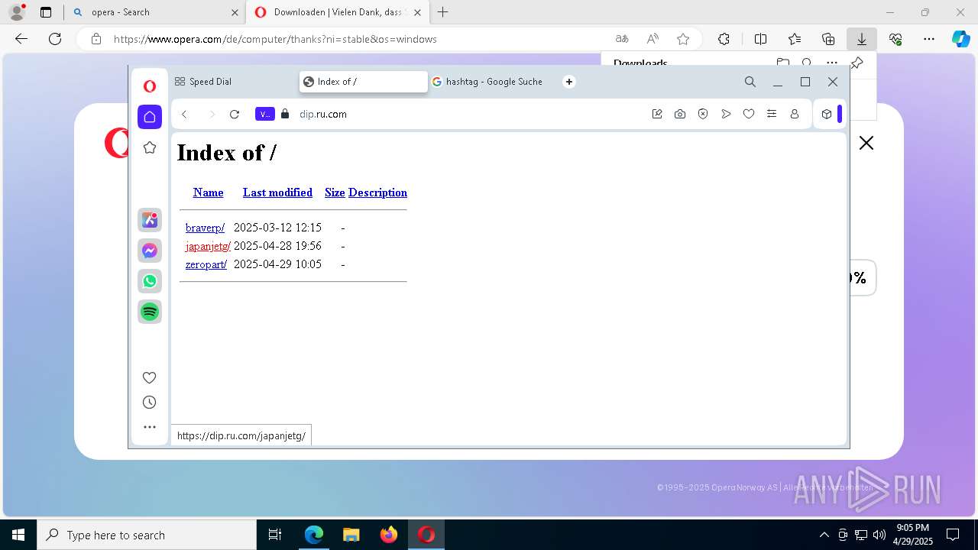Click the Opera sidebar home icon
This screenshot has height=550, width=978.
pos(150,116)
